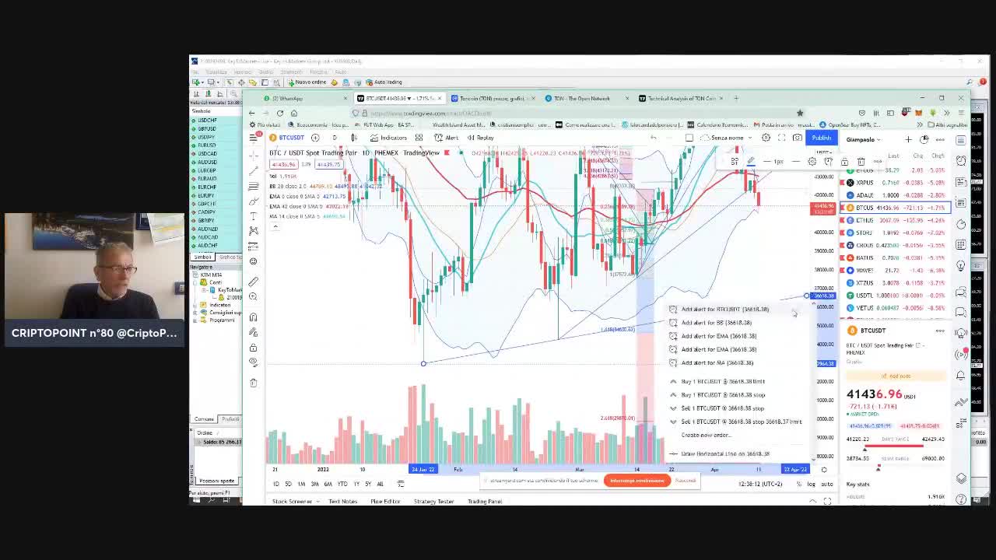The width and height of the screenshot is (996, 560).
Task: Select ETHUS row in watchlist
Action: (x=896, y=220)
